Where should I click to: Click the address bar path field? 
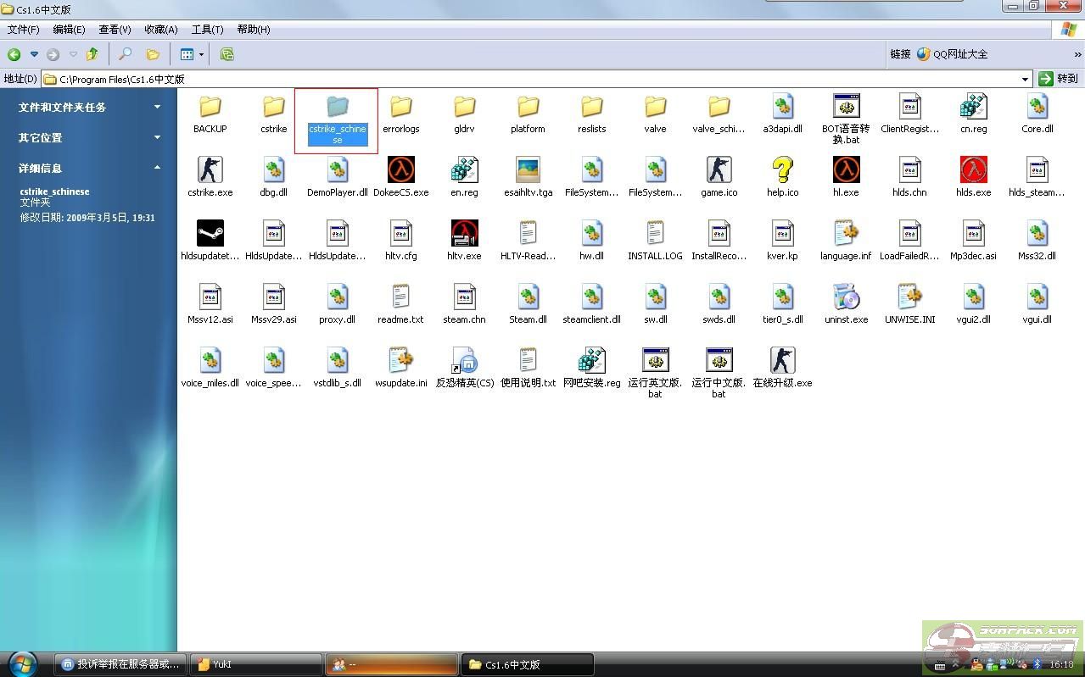[509, 79]
